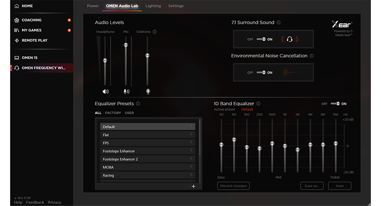Click My Games notification dot

pyautogui.click(x=69, y=30)
